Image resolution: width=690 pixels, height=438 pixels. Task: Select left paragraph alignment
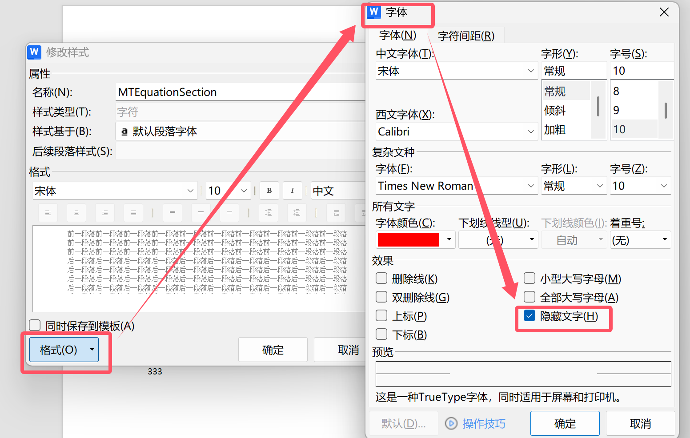click(48, 212)
